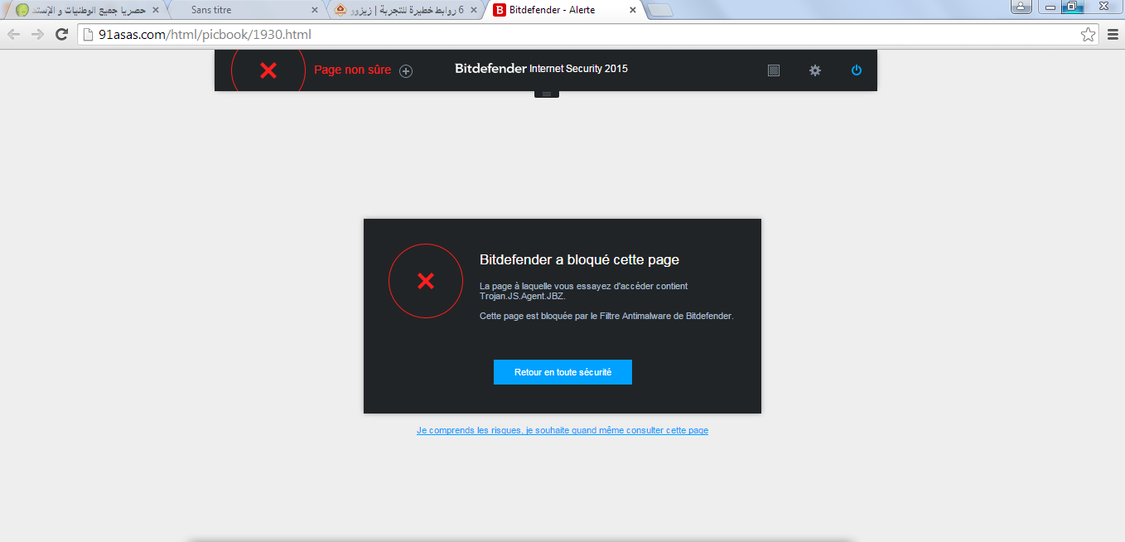The height and width of the screenshot is (542, 1125).
Task: Click Retour en toute sécurité button
Action: (x=562, y=372)
